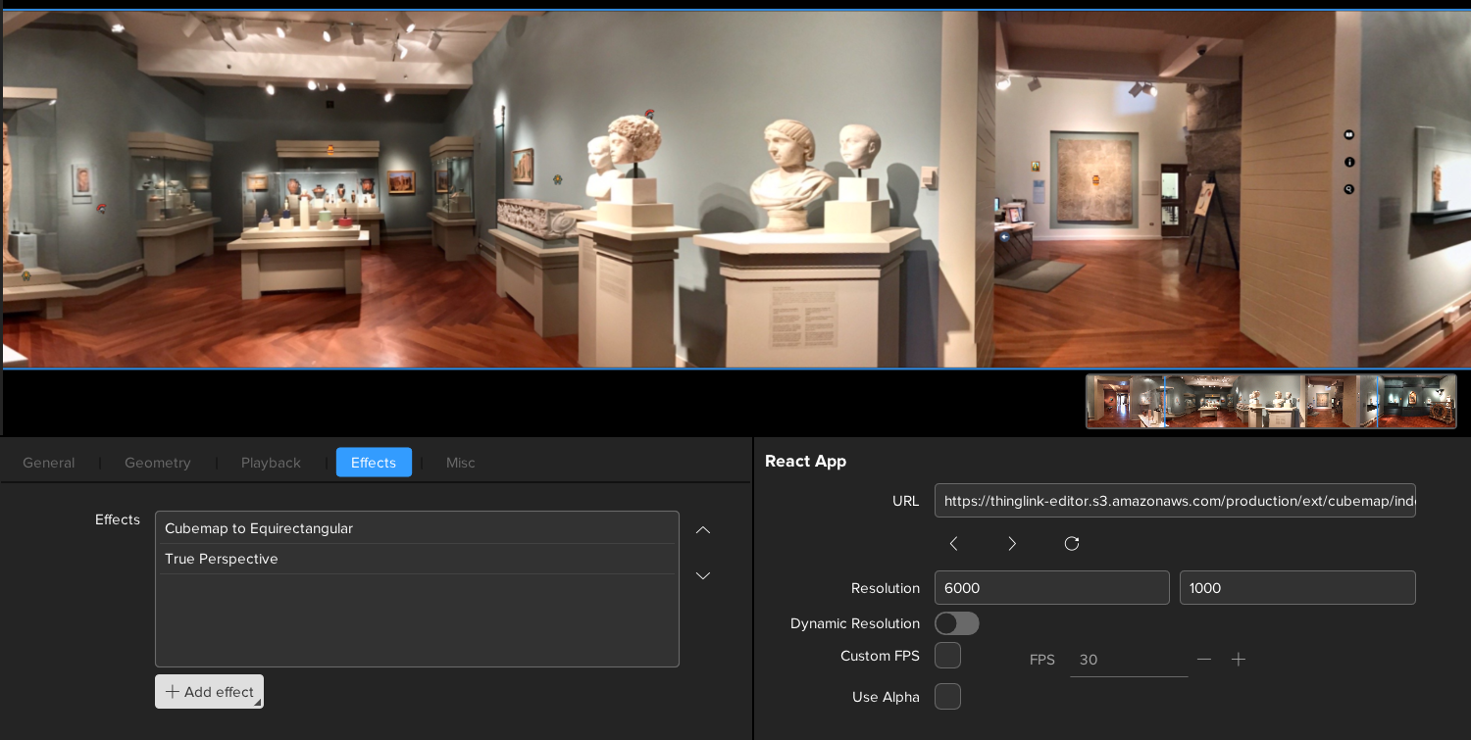Reload the React App web page
The height and width of the screenshot is (740, 1471).
pos(1072,544)
